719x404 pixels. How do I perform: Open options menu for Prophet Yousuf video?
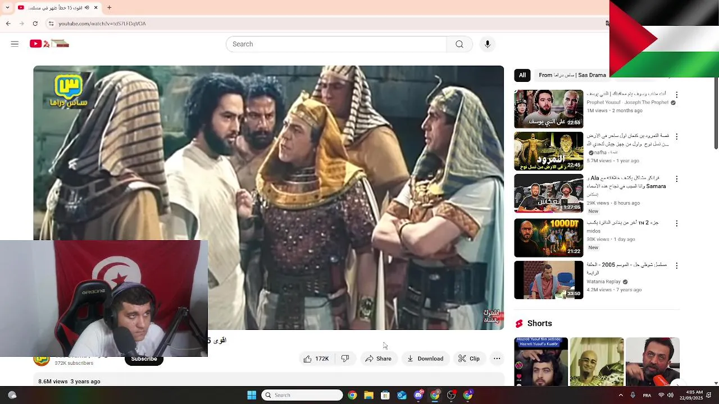click(x=676, y=95)
